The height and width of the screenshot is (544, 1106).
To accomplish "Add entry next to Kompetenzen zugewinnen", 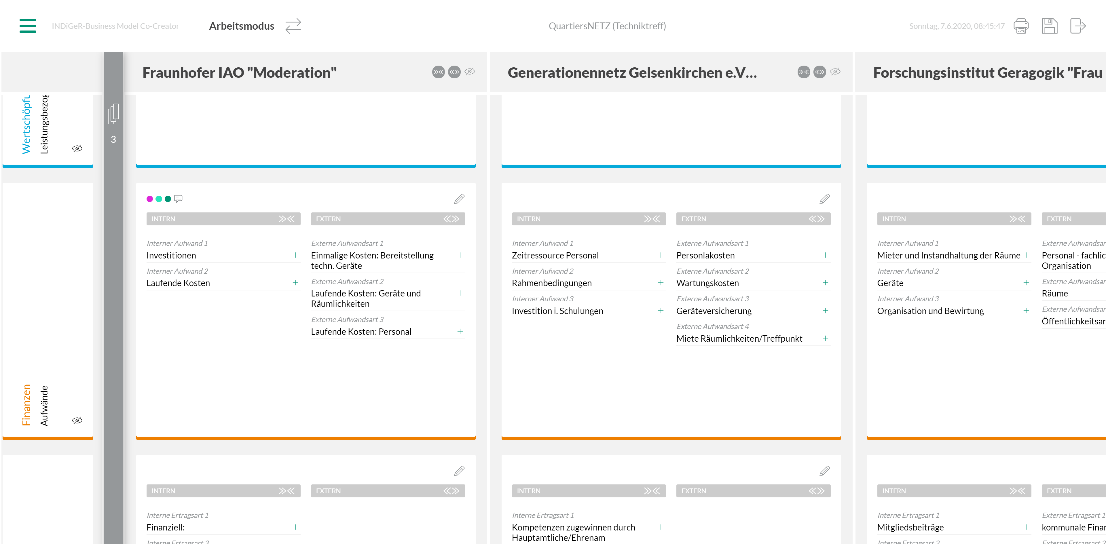I will [661, 527].
